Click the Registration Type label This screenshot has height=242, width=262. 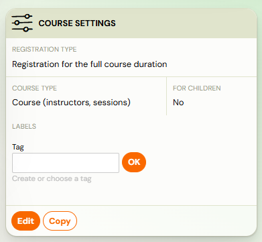(x=44, y=49)
